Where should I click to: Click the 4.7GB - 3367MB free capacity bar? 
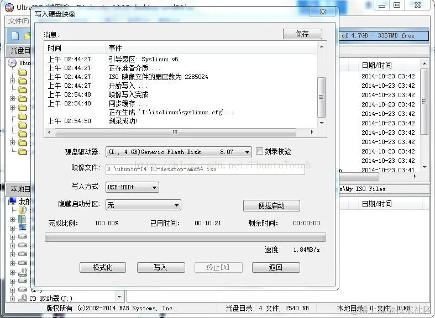[x=384, y=35]
